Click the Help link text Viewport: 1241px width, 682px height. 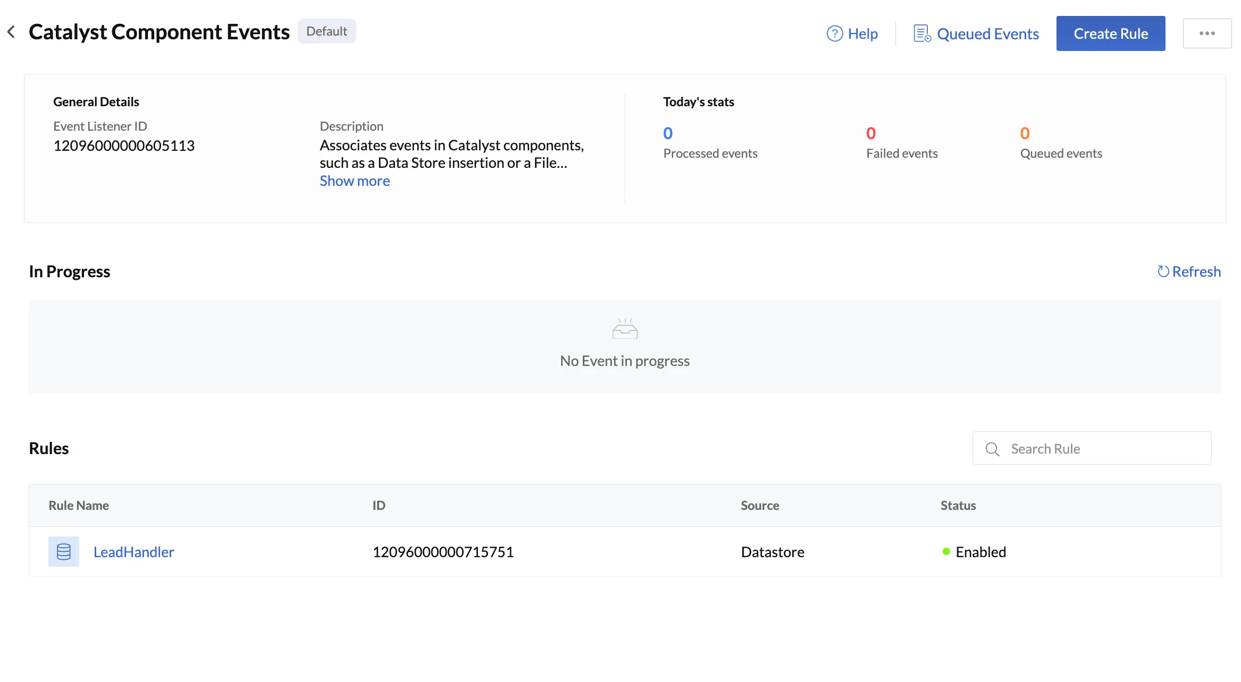[862, 33]
